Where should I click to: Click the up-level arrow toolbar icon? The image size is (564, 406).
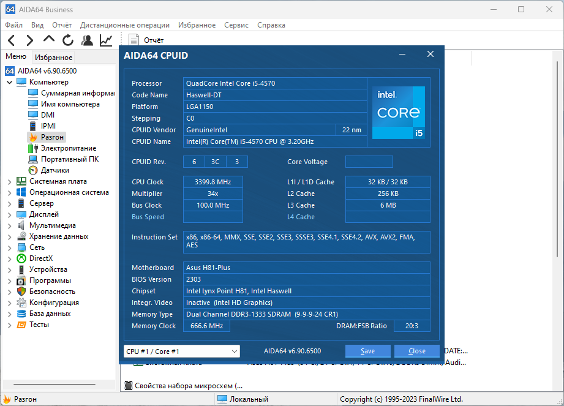click(x=49, y=39)
